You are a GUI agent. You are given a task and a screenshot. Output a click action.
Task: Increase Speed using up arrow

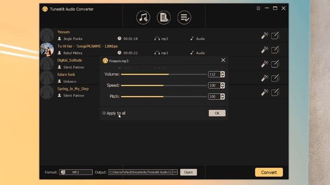click(222, 84)
